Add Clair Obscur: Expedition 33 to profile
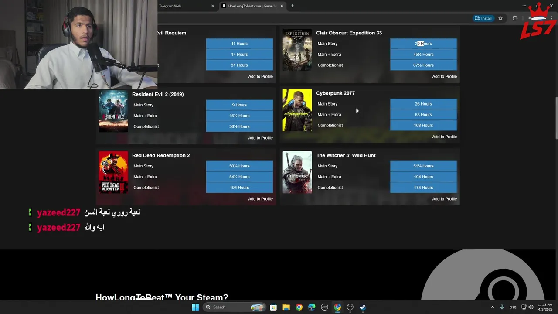The height and width of the screenshot is (314, 558). pos(444,76)
